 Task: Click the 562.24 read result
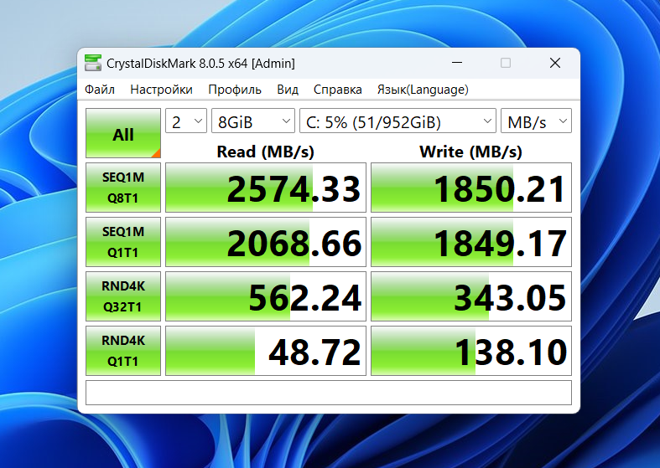[x=266, y=296]
